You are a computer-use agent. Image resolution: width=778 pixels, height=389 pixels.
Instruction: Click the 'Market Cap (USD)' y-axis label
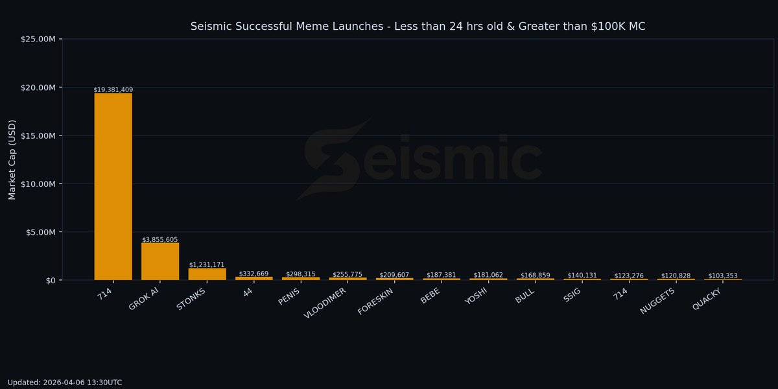[x=12, y=159]
